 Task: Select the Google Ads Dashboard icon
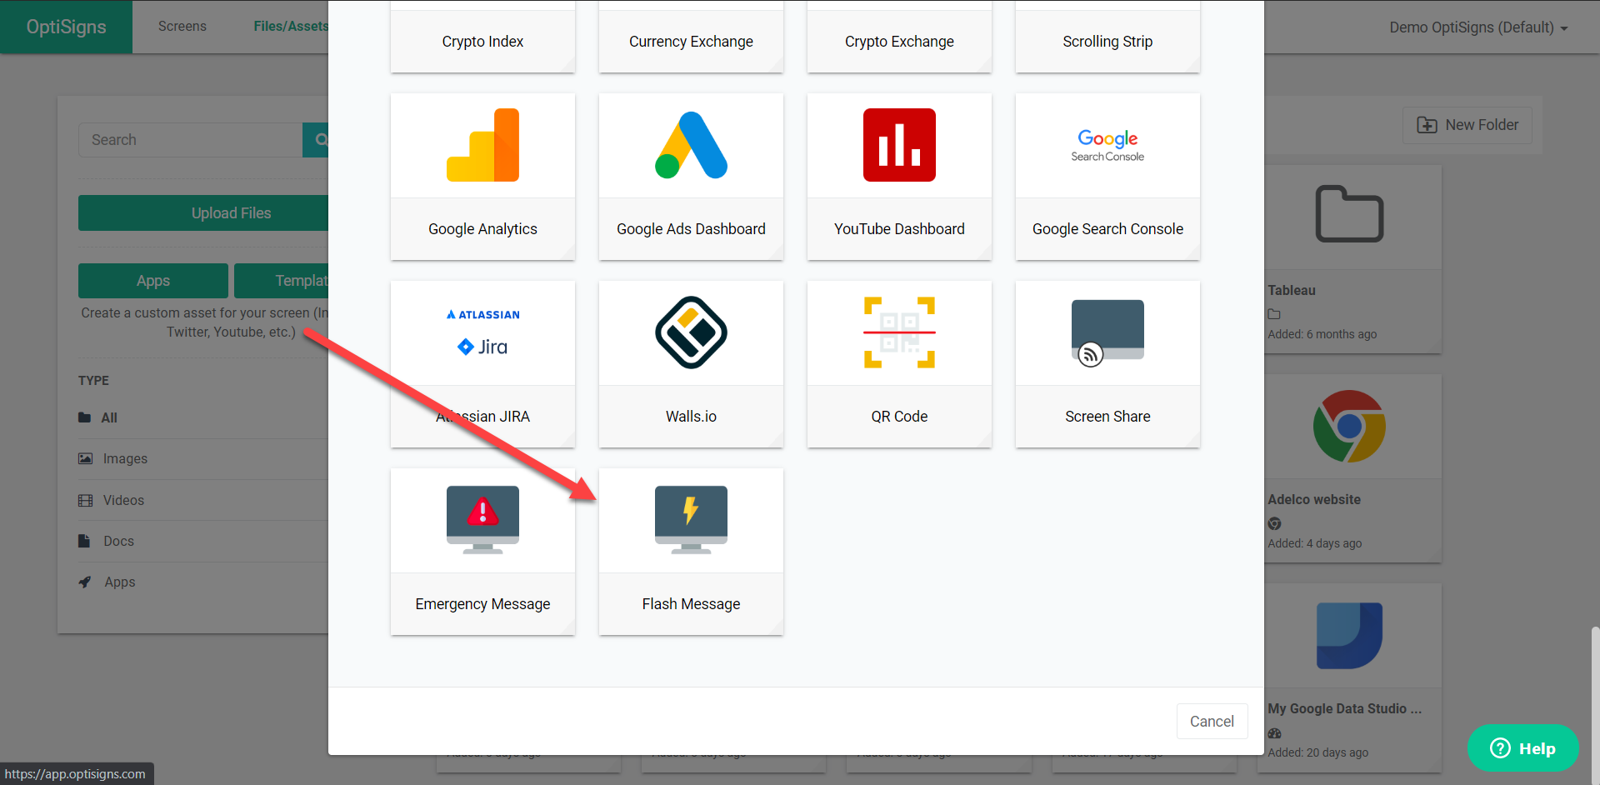pos(691,145)
